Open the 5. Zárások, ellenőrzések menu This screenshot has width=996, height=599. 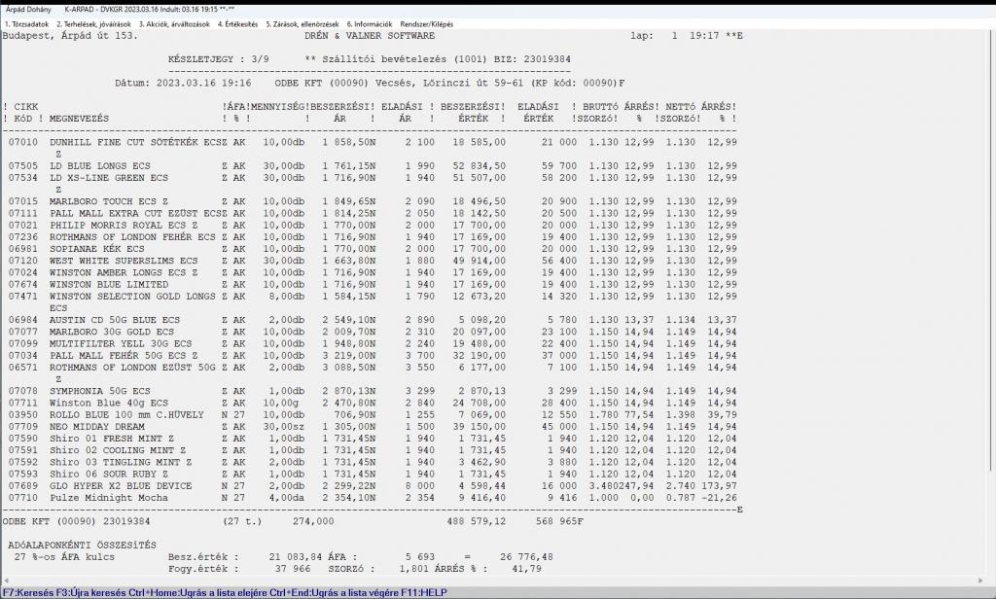point(302,23)
